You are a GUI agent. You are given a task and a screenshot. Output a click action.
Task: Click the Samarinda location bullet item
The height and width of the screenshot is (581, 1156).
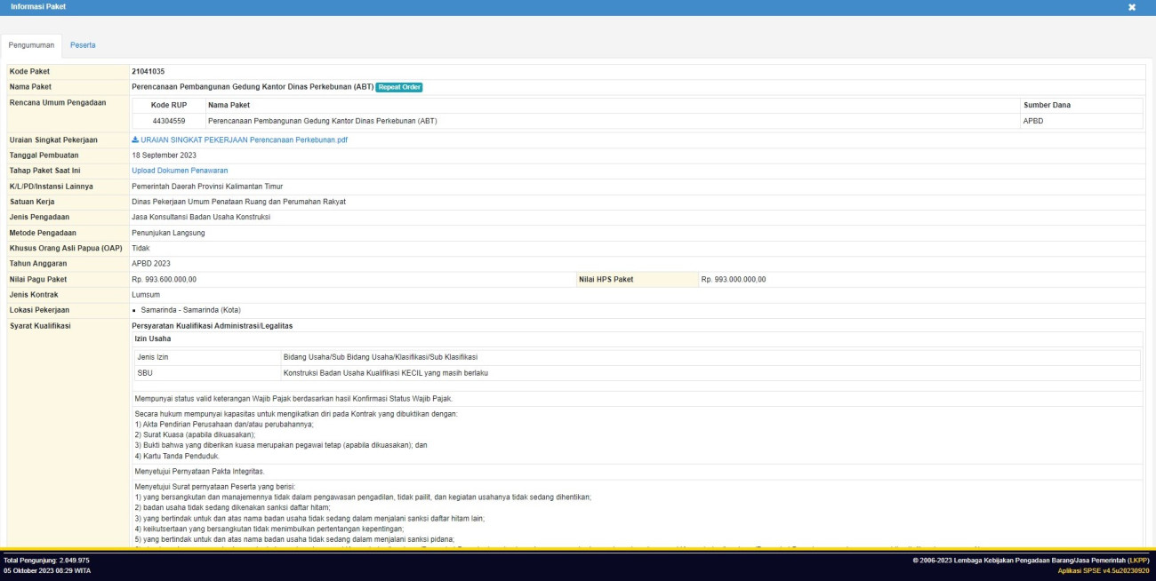click(185, 310)
